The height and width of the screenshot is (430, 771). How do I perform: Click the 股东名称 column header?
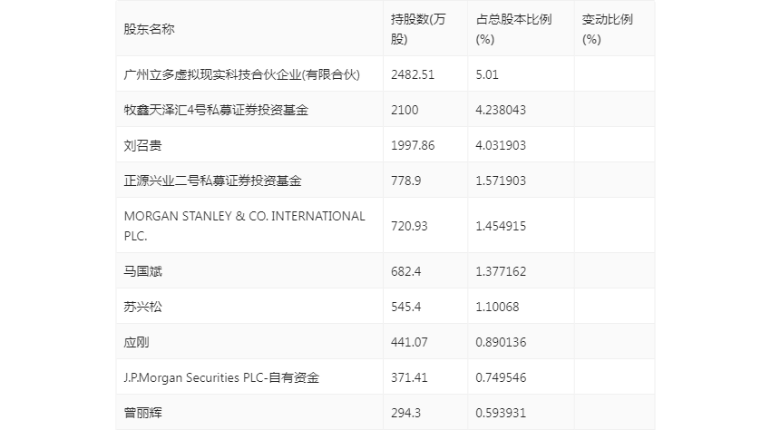[x=149, y=29]
